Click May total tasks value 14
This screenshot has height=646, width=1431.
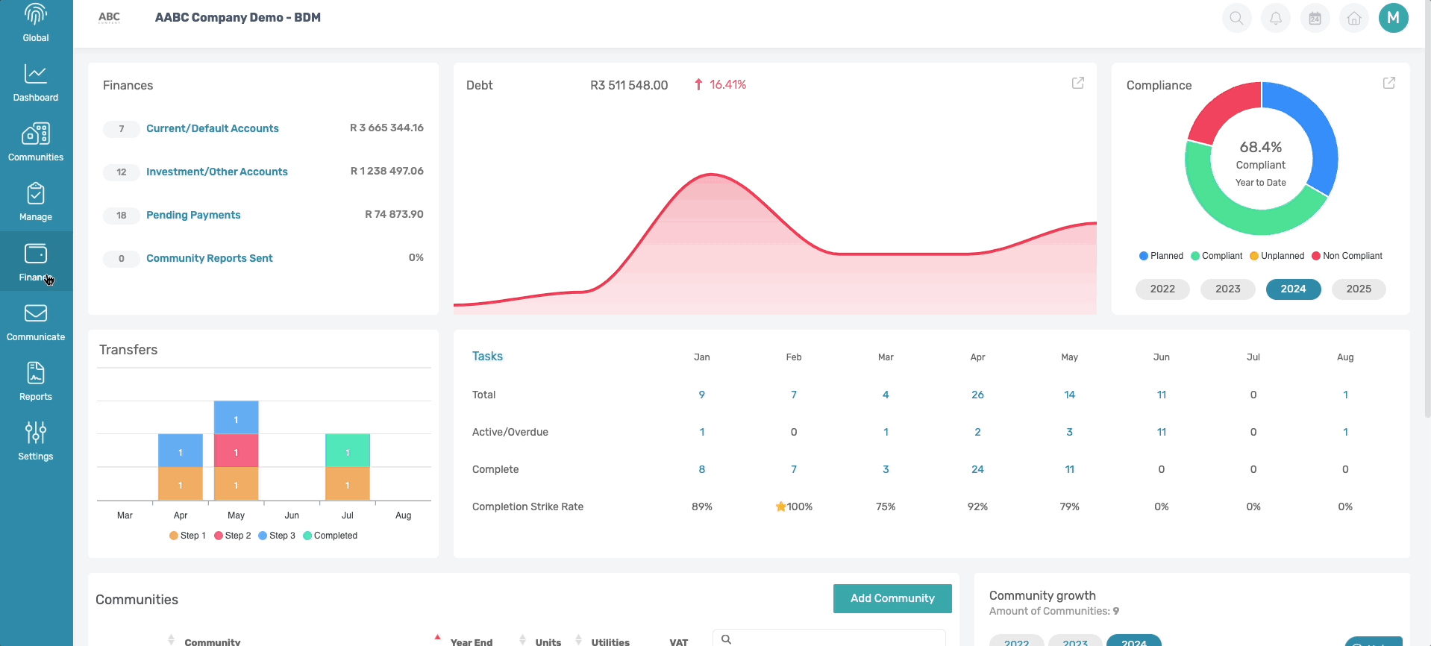click(1069, 395)
